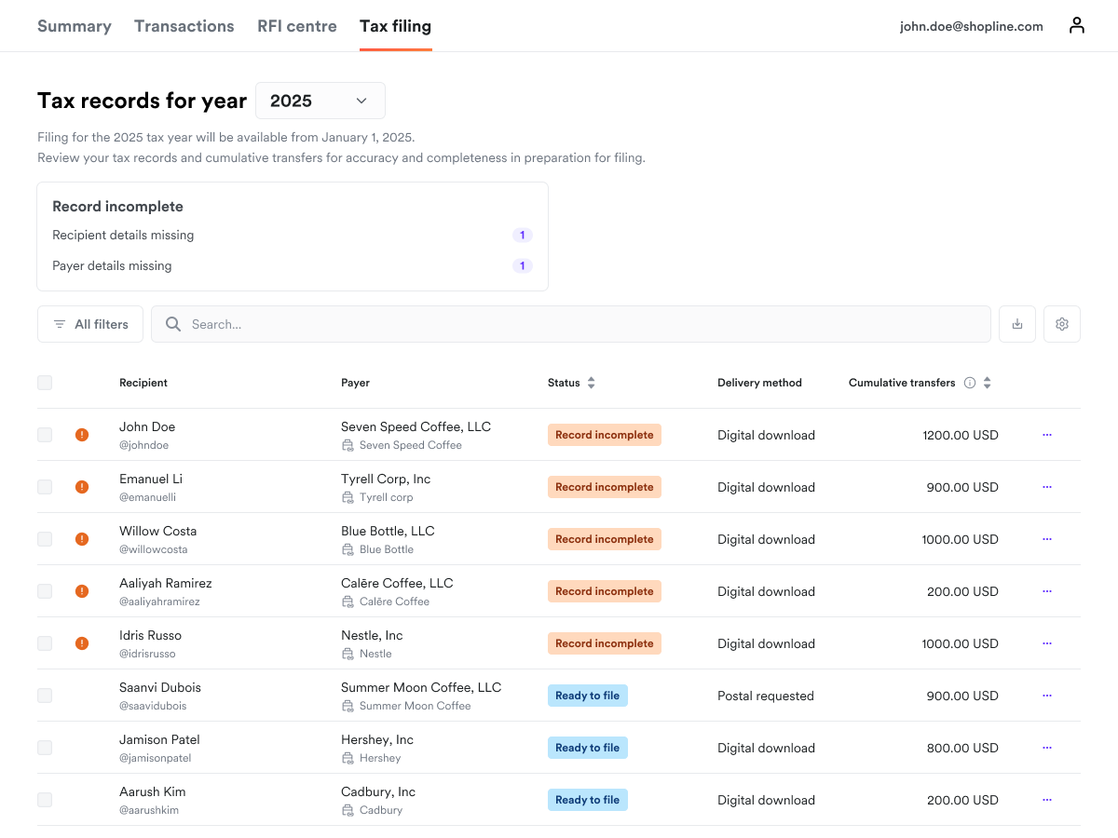This screenshot has width=1118, height=838.
Task: Open the All filters panel
Action: pyautogui.click(x=90, y=324)
